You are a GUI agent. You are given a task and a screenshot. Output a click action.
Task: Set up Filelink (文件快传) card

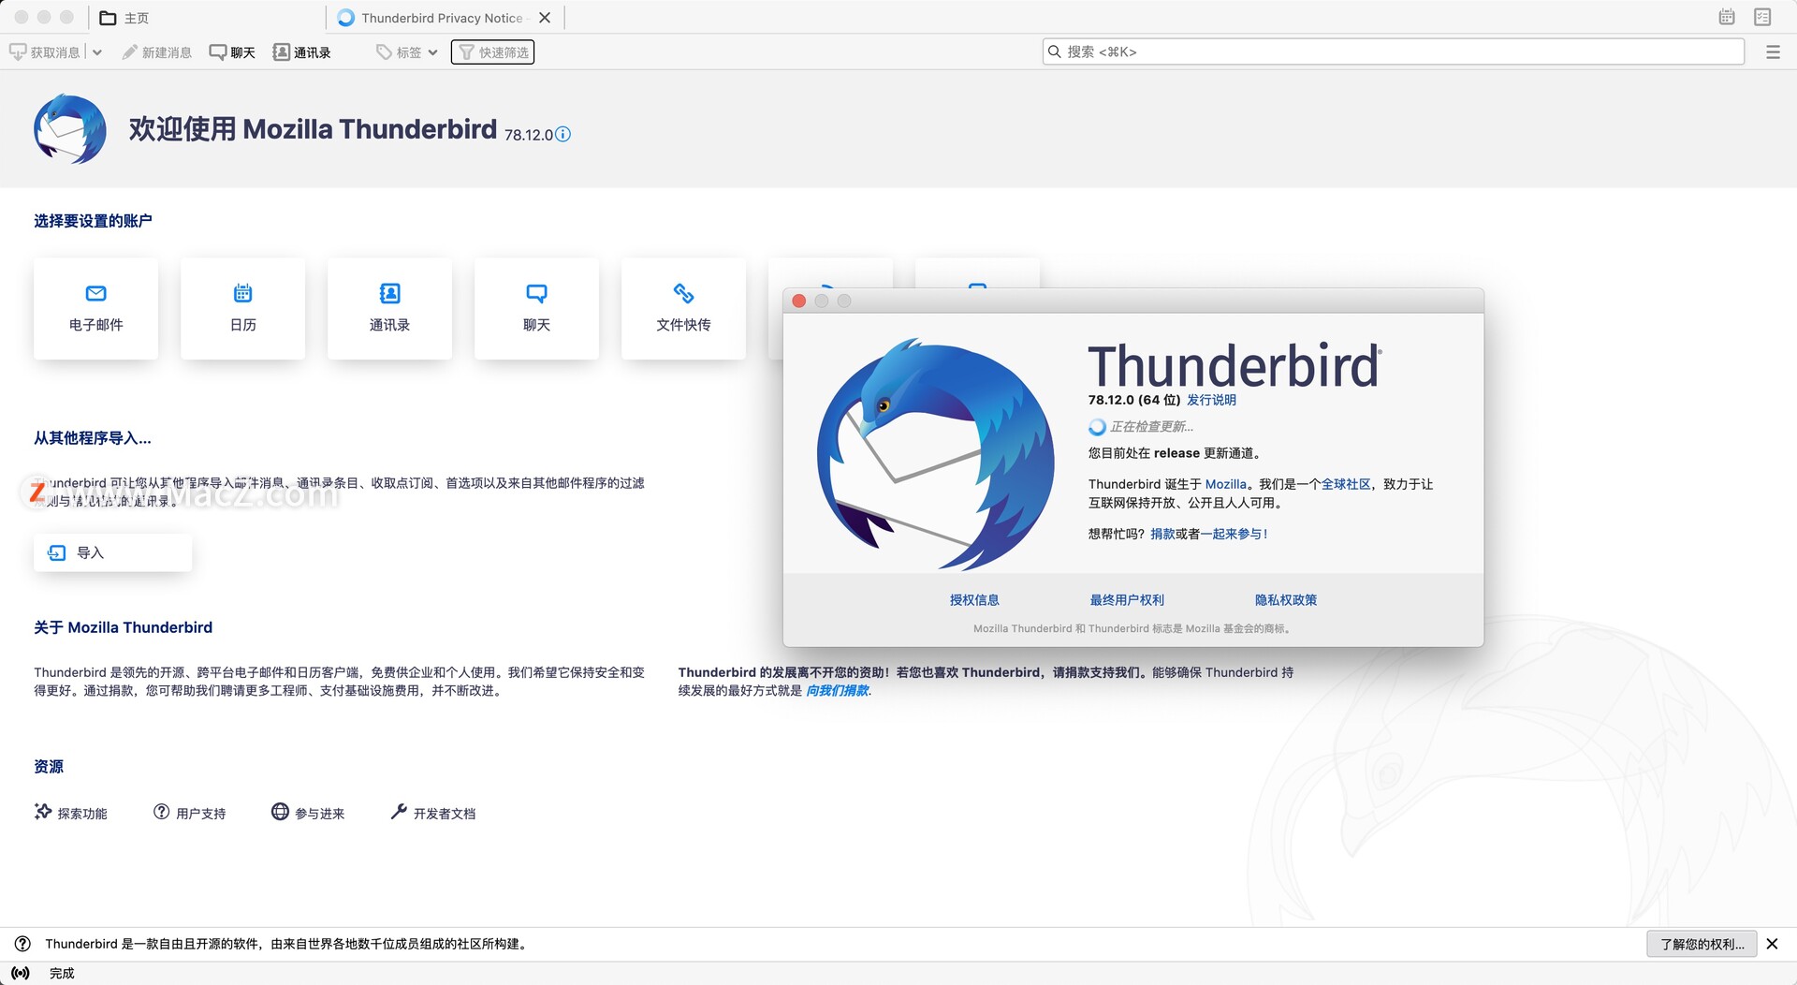683,308
